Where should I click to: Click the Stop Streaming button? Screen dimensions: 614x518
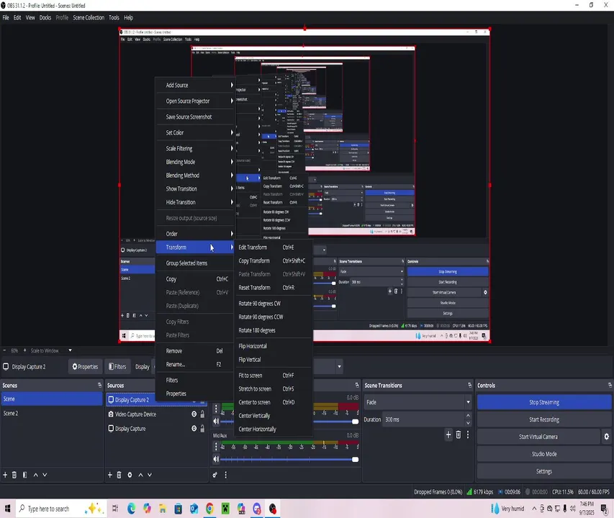coord(544,402)
